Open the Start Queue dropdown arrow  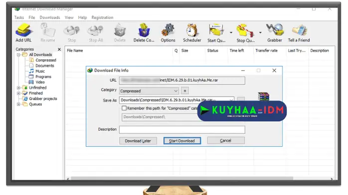(x=231, y=32)
